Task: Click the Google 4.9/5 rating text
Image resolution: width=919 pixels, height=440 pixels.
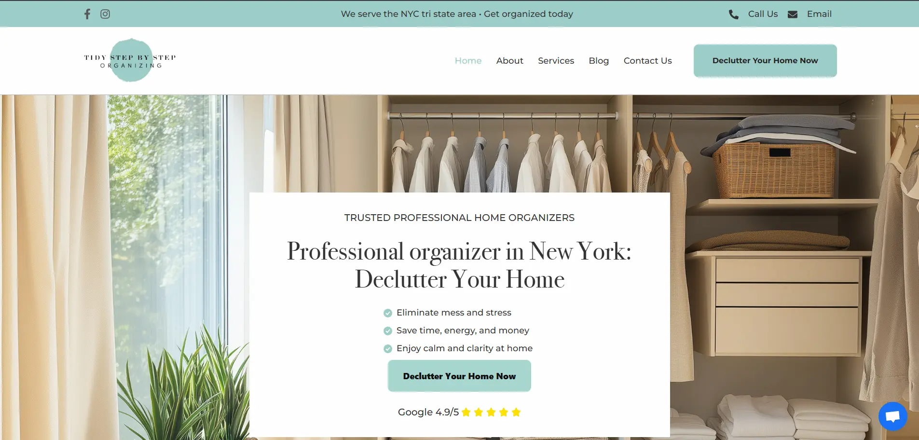Action: (428, 412)
